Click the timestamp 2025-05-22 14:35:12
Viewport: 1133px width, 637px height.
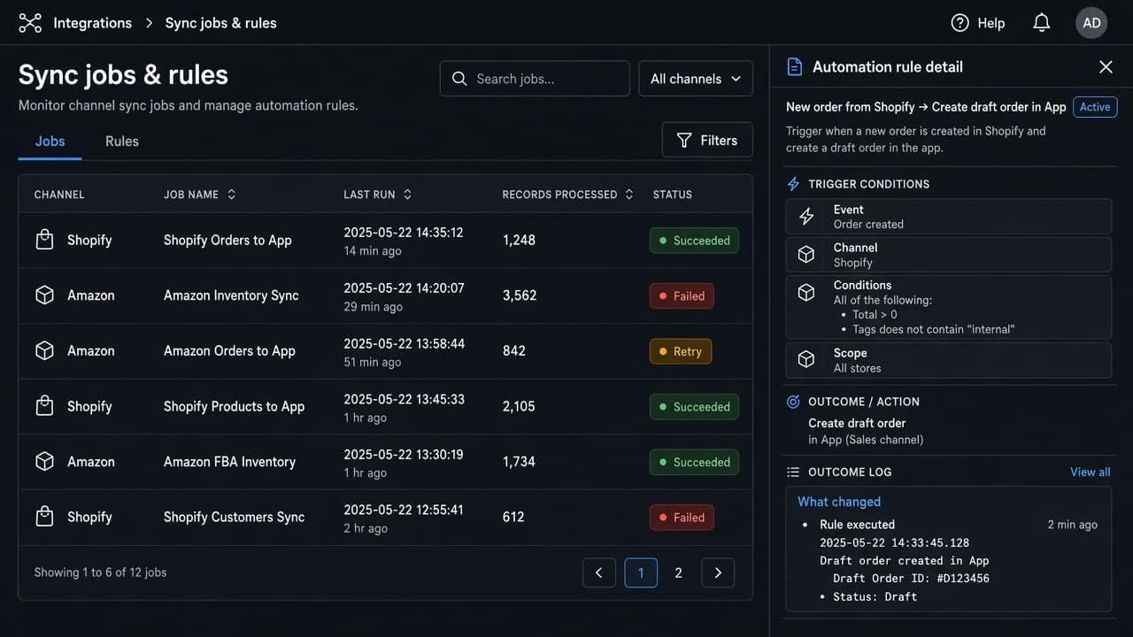(404, 233)
